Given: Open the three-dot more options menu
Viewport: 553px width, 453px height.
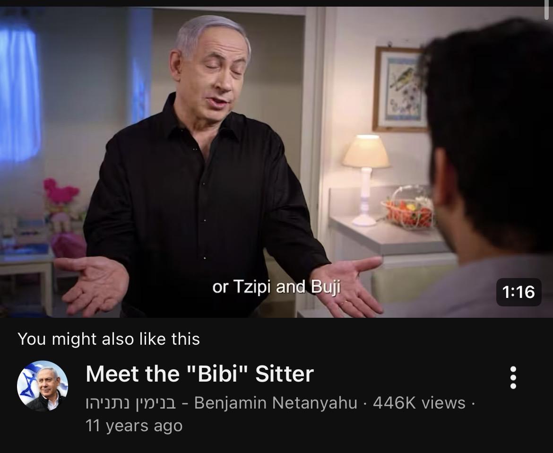Looking at the screenshot, I should [513, 378].
